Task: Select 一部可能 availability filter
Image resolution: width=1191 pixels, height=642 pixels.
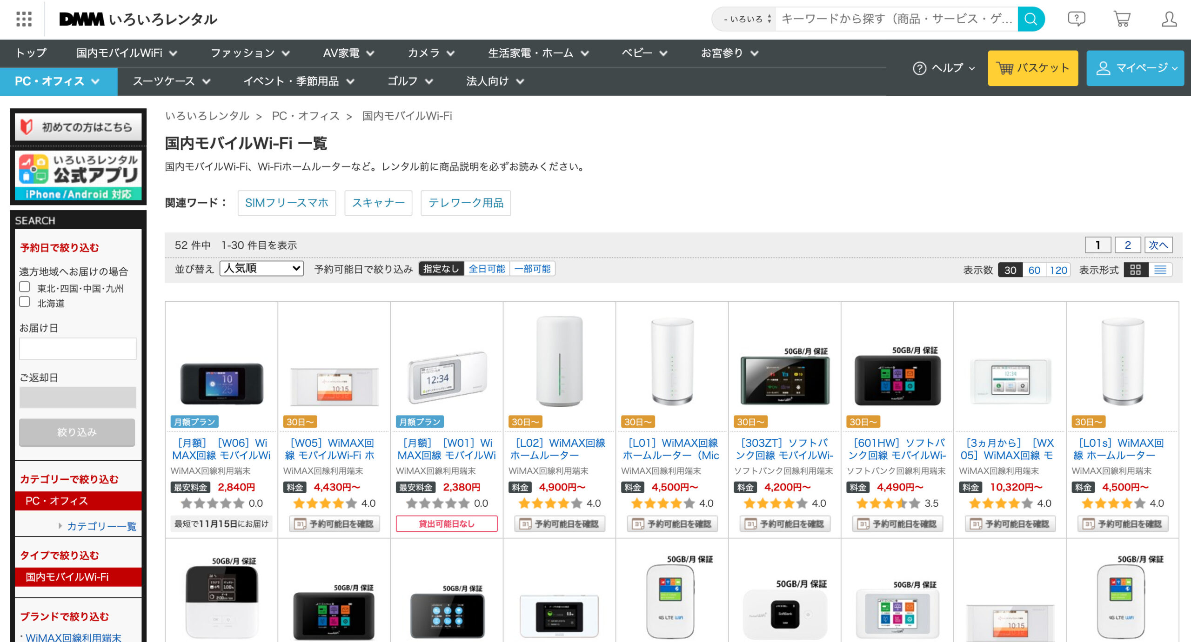Action: tap(532, 269)
